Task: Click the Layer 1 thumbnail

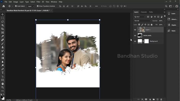Action: (142, 30)
